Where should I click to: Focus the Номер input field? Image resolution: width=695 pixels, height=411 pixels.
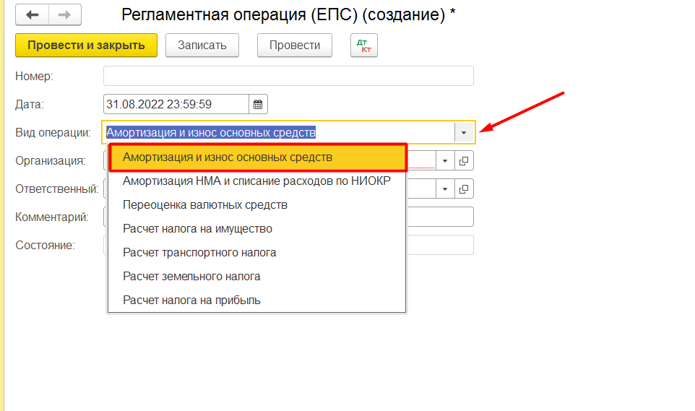[x=288, y=76]
